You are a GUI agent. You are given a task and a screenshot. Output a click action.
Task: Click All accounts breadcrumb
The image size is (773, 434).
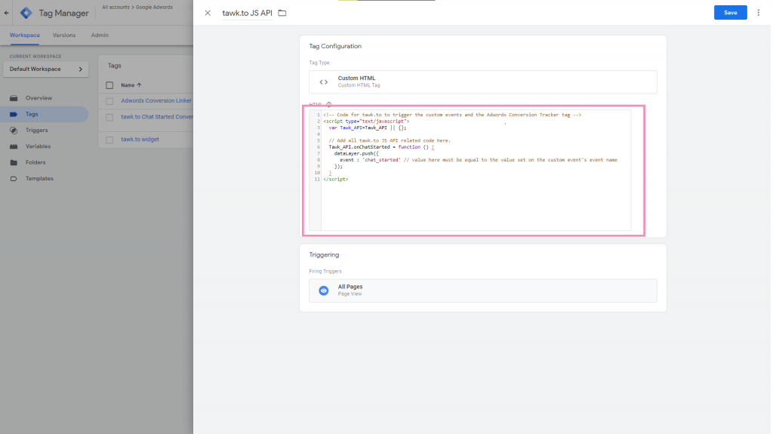(x=115, y=8)
